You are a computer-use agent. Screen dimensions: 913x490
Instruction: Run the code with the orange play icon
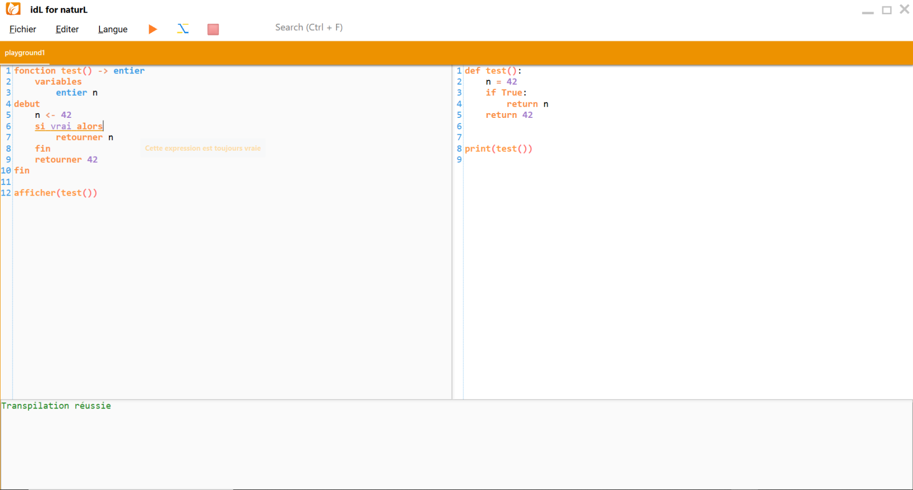click(152, 29)
